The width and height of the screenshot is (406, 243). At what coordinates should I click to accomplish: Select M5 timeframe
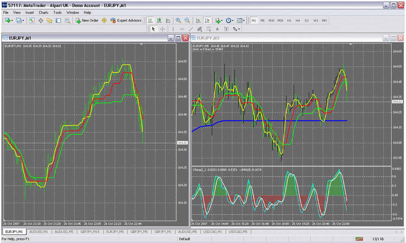tap(262, 20)
